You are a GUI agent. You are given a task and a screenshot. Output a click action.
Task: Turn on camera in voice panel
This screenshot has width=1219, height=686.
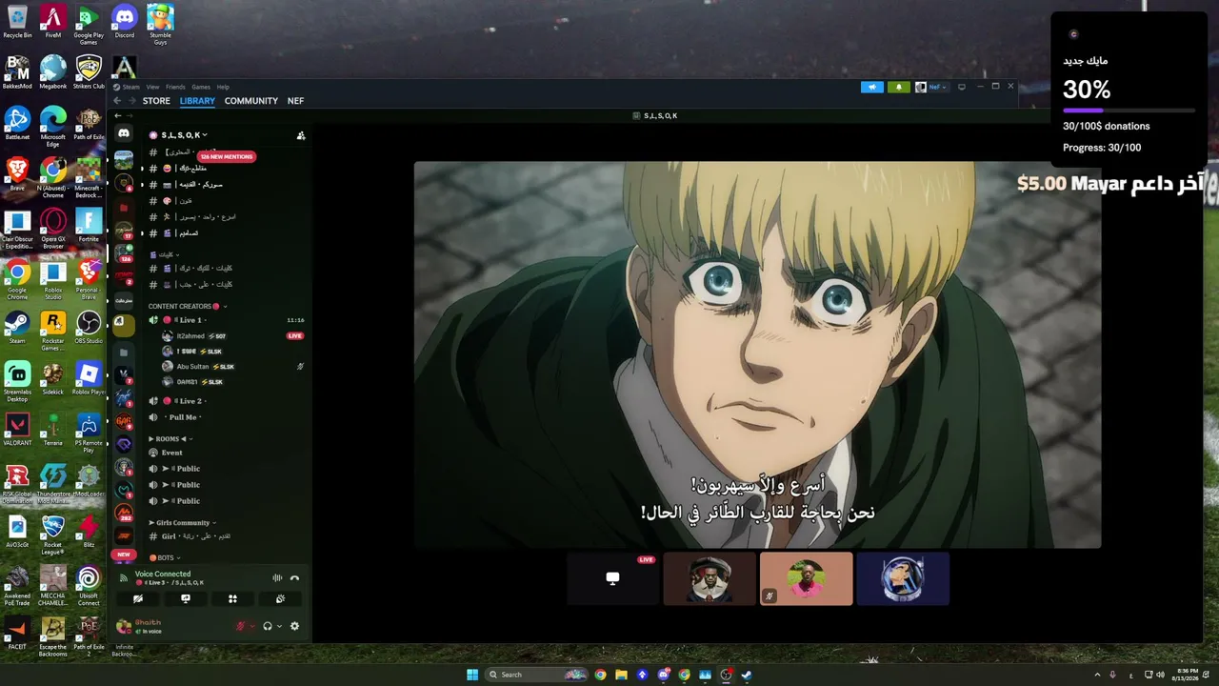(138, 598)
